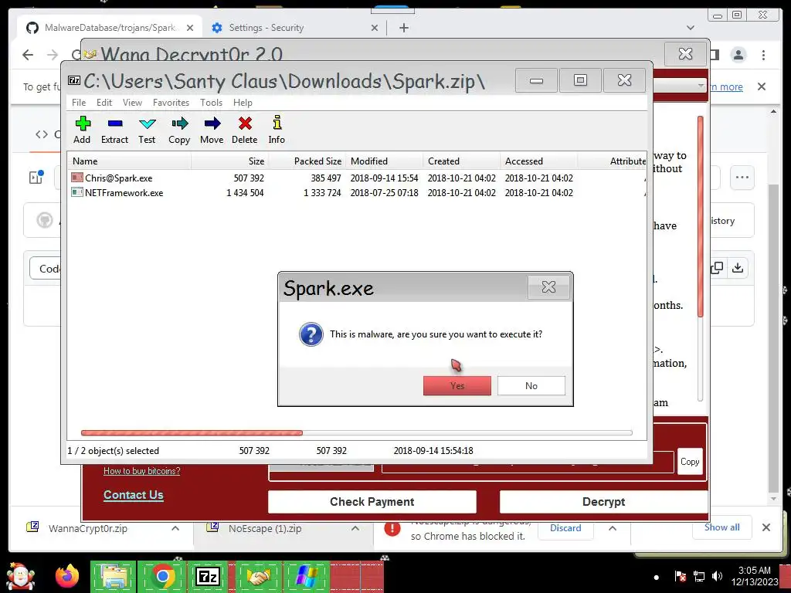This screenshot has width=791, height=593.
Task: Expand the Chrome tab search chevron
Action: click(x=690, y=28)
